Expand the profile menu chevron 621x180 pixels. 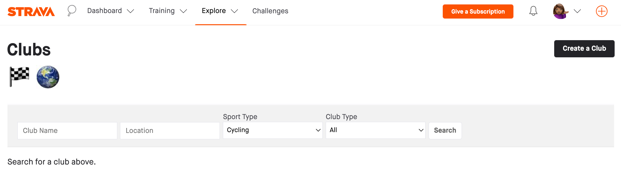577,11
